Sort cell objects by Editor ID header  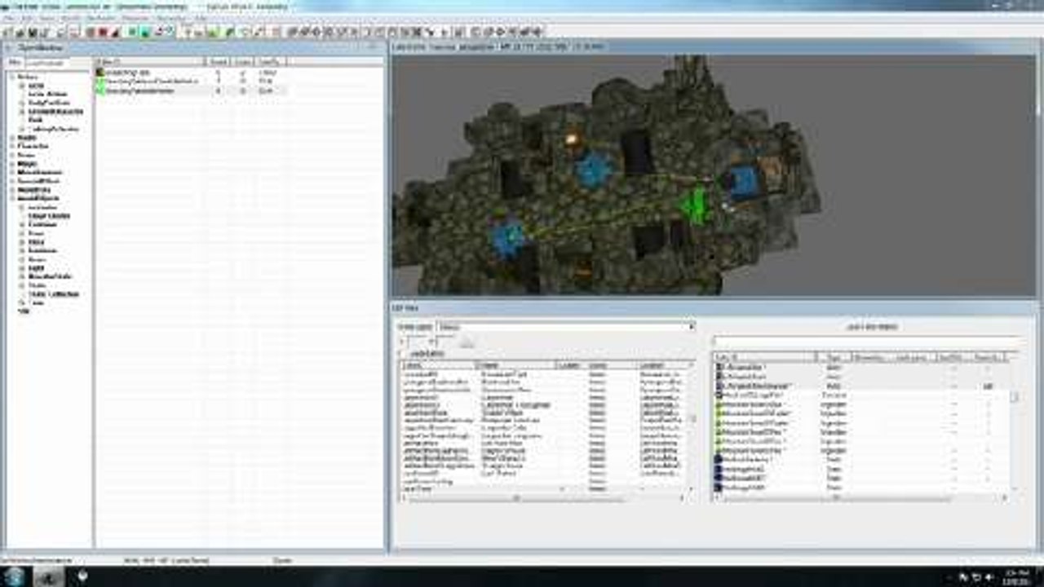(x=765, y=357)
